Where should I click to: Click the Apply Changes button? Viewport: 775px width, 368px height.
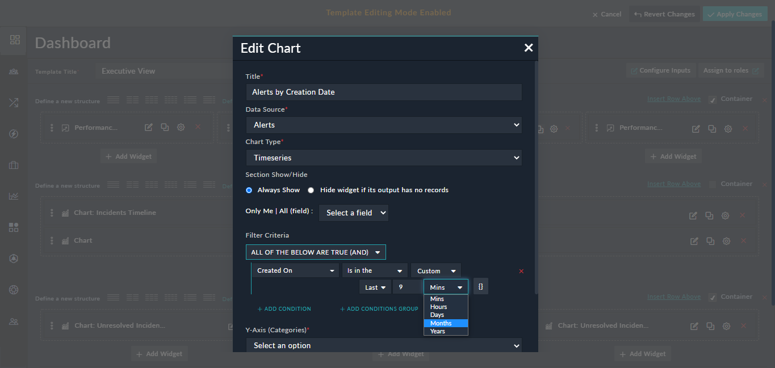click(735, 14)
